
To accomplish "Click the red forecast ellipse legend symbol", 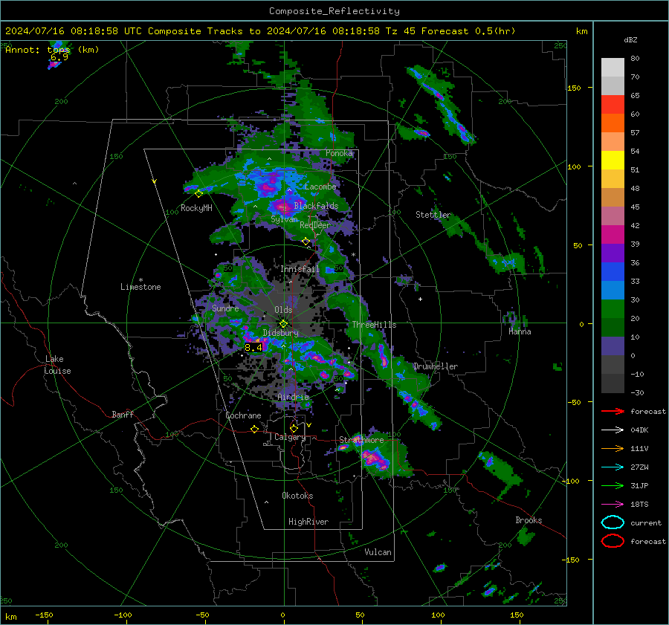I will pos(613,541).
